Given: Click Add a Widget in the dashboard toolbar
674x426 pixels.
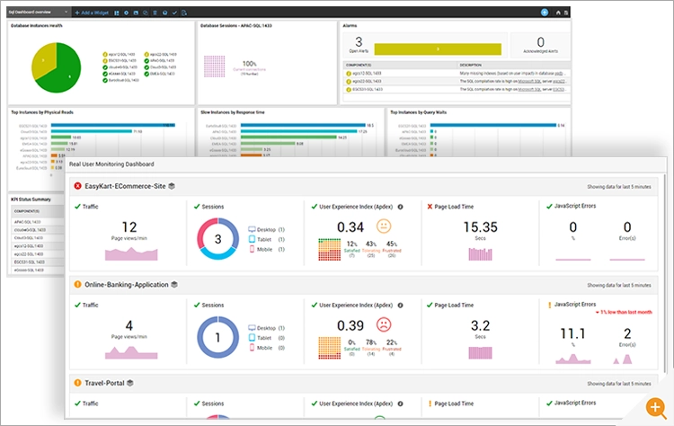Looking at the screenshot, I should click(92, 13).
